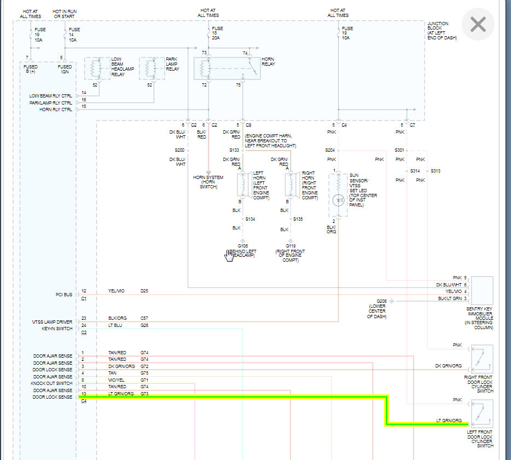Image resolution: width=511 pixels, height=460 pixels.
Task: Click the S314 splice label
Action: (415, 171)
